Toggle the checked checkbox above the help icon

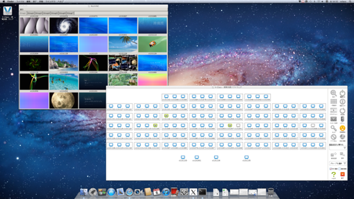pyautogui.click(x=331, y=169)
